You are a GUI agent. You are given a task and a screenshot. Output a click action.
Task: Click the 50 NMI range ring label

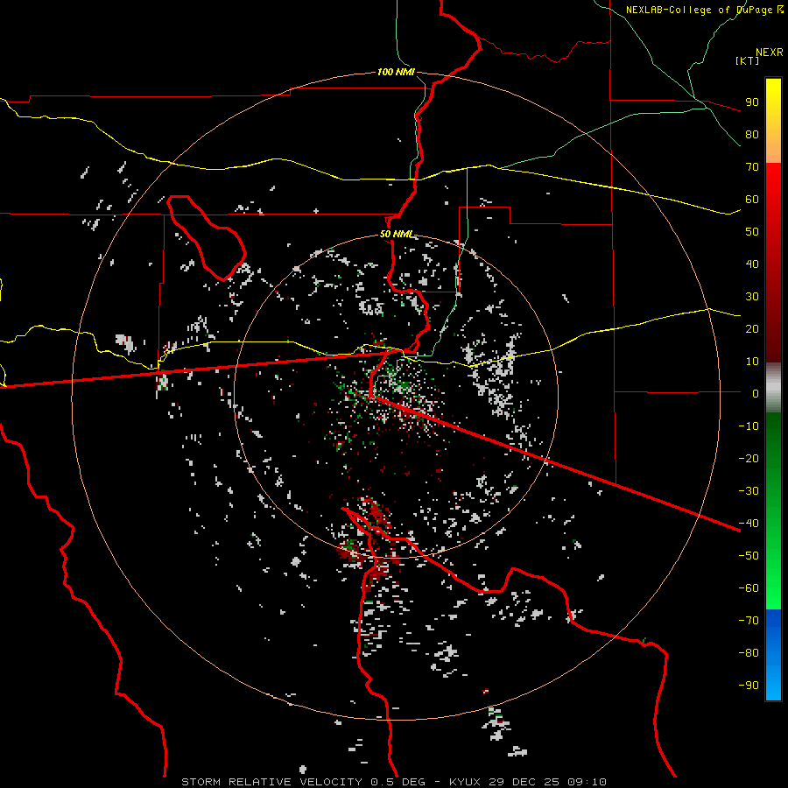click(x=396, y=234)
